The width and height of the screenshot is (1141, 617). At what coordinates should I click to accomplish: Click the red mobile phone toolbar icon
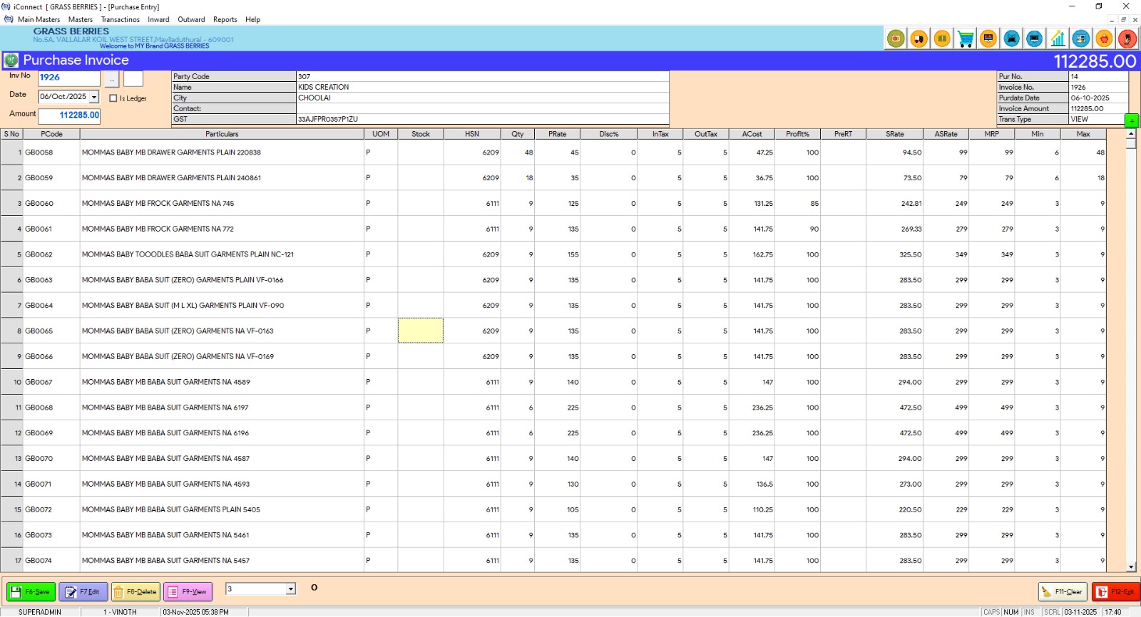tap(1127, 39)
